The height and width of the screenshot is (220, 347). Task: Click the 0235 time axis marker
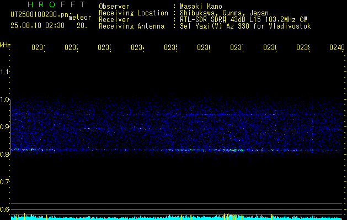click(170, 47)
